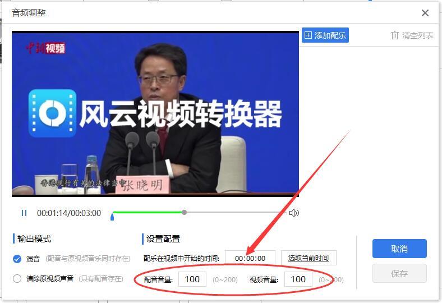
Task: Click the green played portion of progress bar
Action: coord(148,212)
